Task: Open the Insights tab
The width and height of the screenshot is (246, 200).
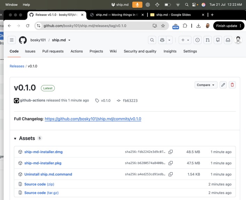Action: pyautogui.click(x=170, y=51)
